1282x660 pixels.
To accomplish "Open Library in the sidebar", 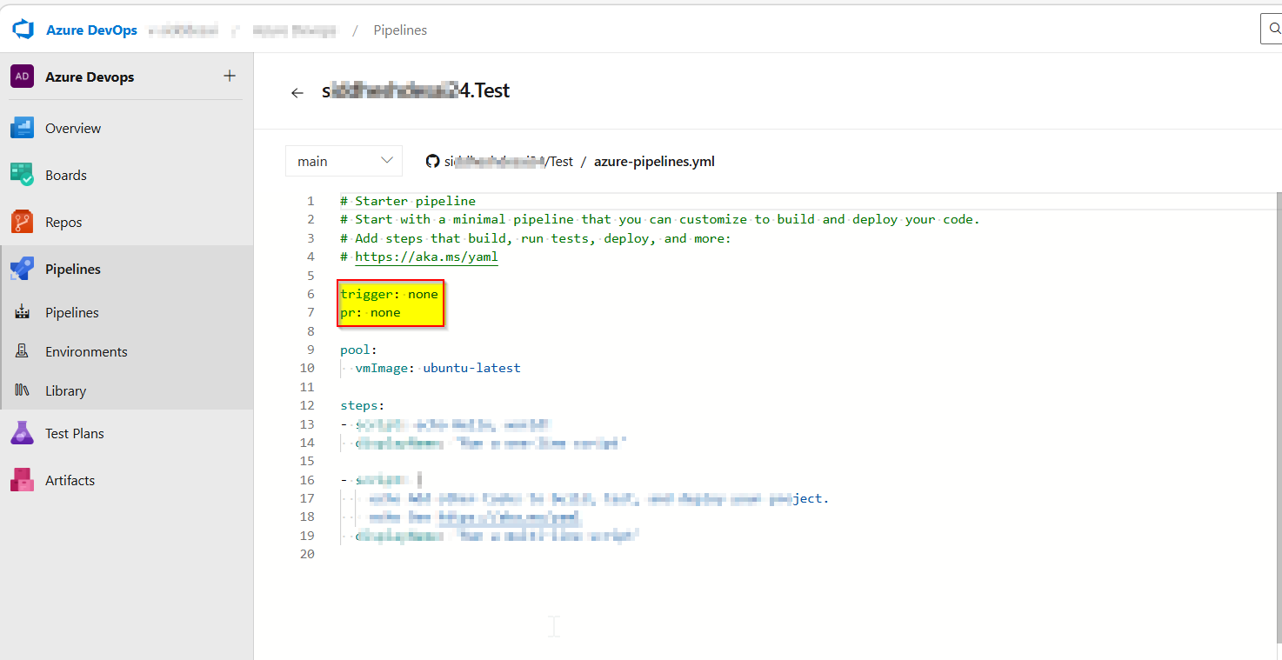I will click(x=65, y=390).
